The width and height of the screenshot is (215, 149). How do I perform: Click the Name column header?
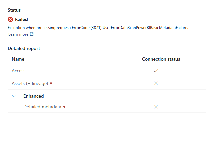point(18,59)
